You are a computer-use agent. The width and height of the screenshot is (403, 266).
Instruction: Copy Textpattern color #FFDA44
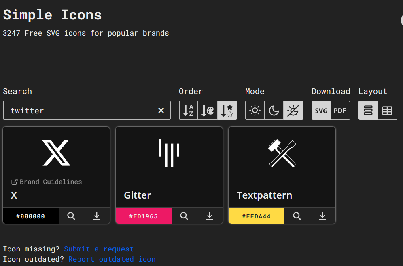[256, 216]
